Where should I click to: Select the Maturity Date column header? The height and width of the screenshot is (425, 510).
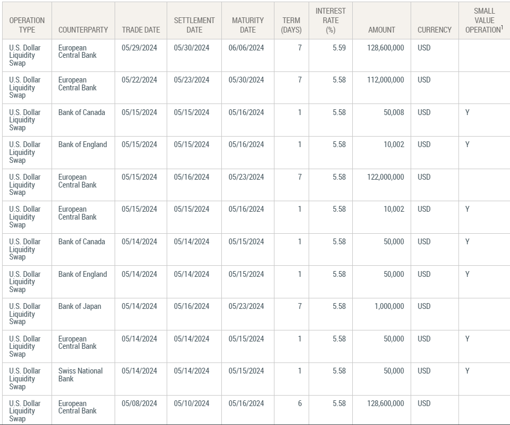248,25
